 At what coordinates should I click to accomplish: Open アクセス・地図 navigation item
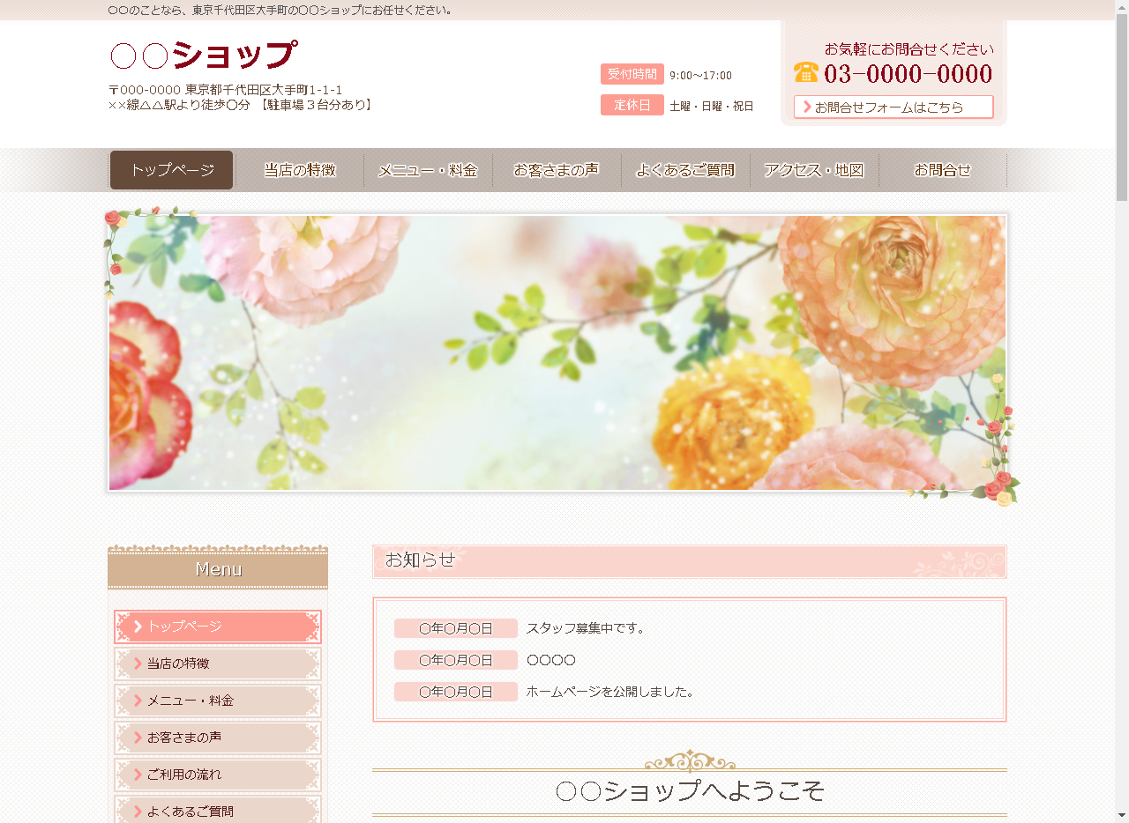814,170
